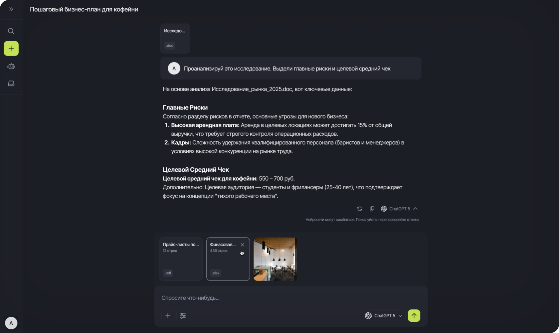The height and width of the screenshot is (333, 559).
Task: Send the message with green arrow
Action: (414, 316)
